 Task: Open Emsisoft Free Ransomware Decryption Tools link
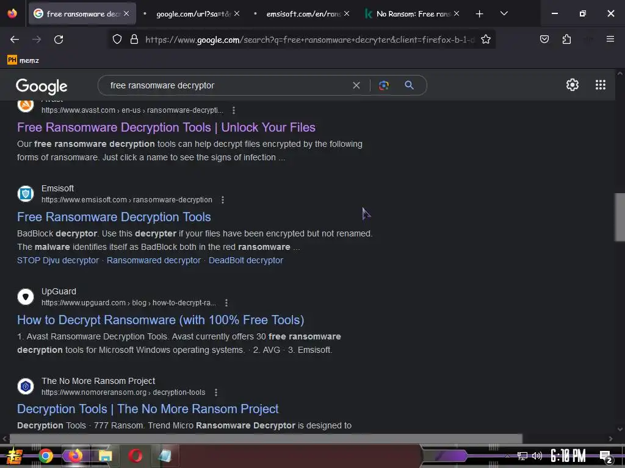click(114, 217)
